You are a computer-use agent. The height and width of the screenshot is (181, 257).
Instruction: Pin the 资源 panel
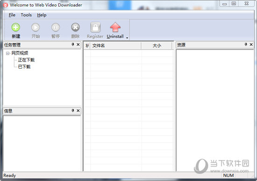(246, 44)
